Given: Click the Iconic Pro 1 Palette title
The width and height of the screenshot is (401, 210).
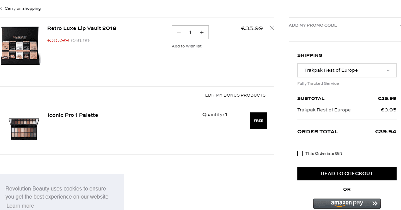Looking at the screenshot, I should point(73,115).
